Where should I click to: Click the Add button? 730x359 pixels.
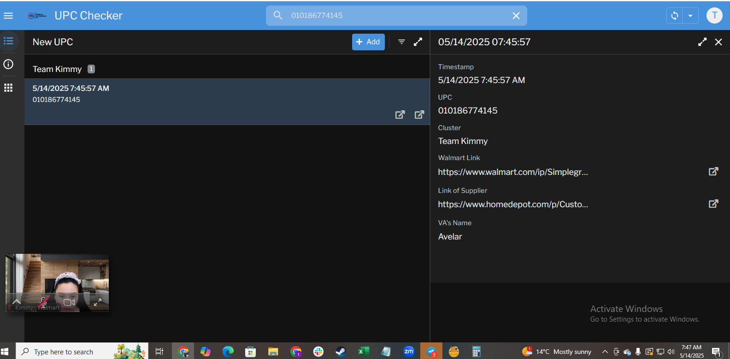coord(368,42)
